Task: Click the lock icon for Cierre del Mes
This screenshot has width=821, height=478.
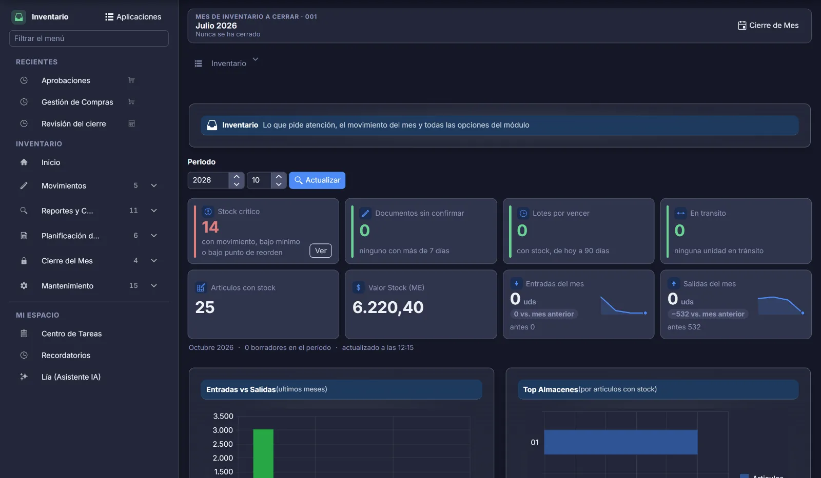Action: [x=24, y=261]
